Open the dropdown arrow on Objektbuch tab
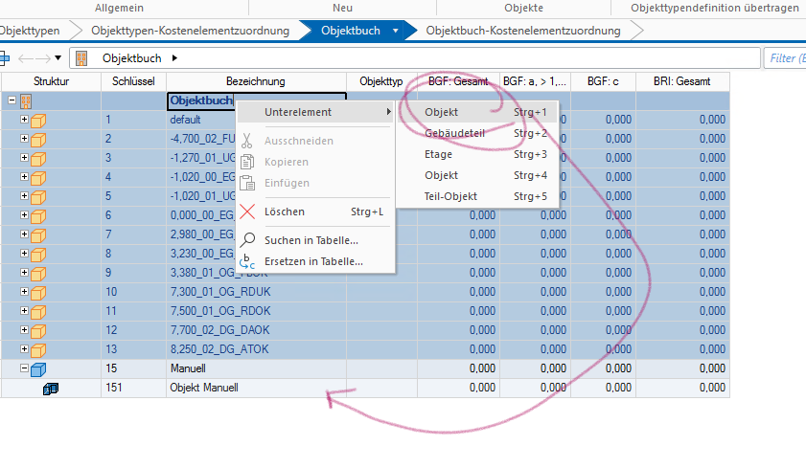 coord(395,31)
